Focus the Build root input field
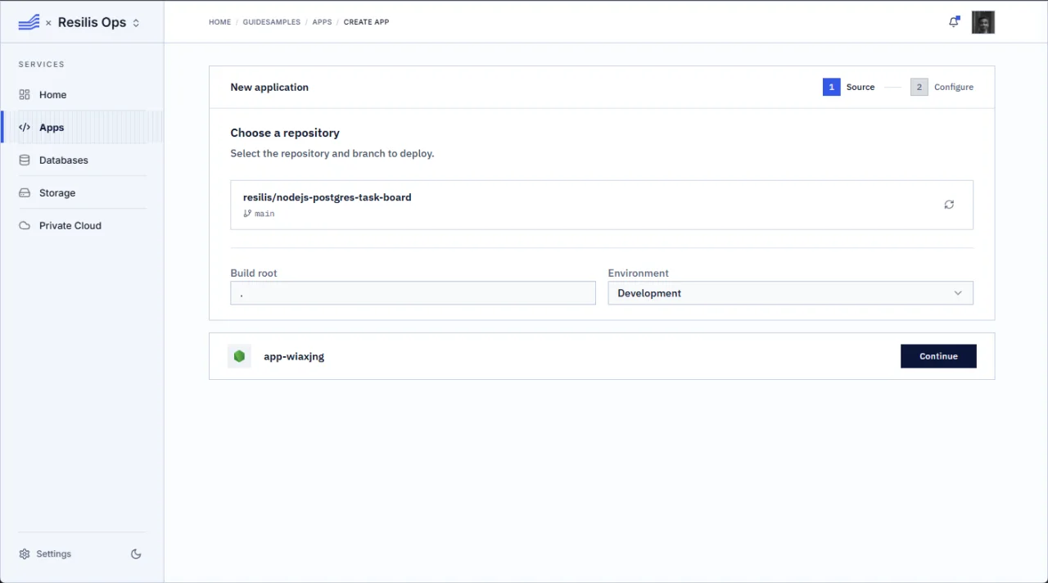1048x583 pixels. click(413, 293)
